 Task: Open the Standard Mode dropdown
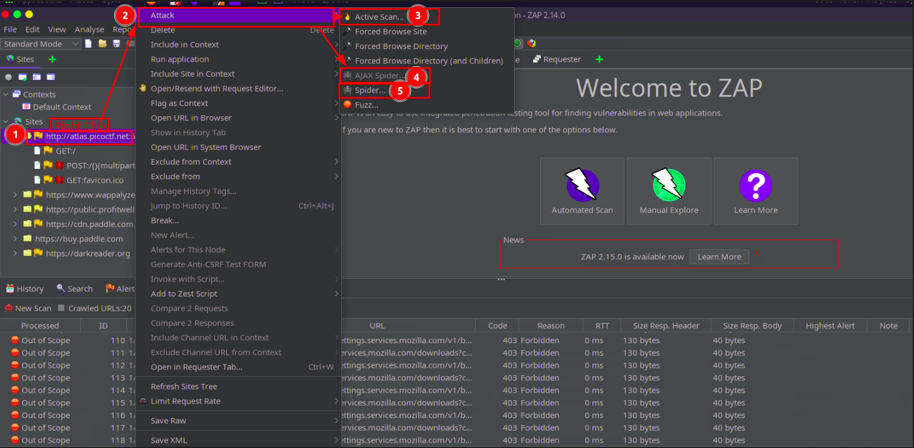[41, 44]
